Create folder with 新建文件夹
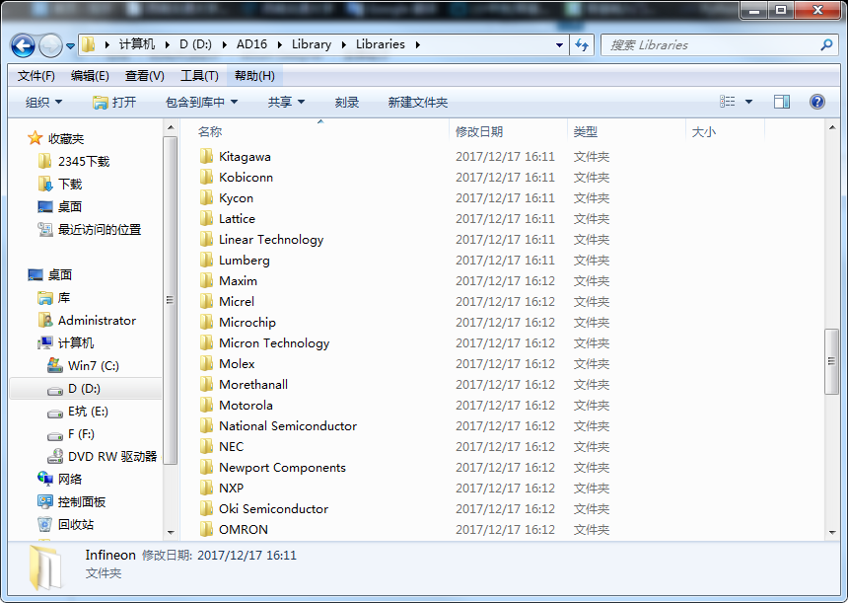Image resolution: width=848 pixels, height=603 pixels. pos(417,102)
